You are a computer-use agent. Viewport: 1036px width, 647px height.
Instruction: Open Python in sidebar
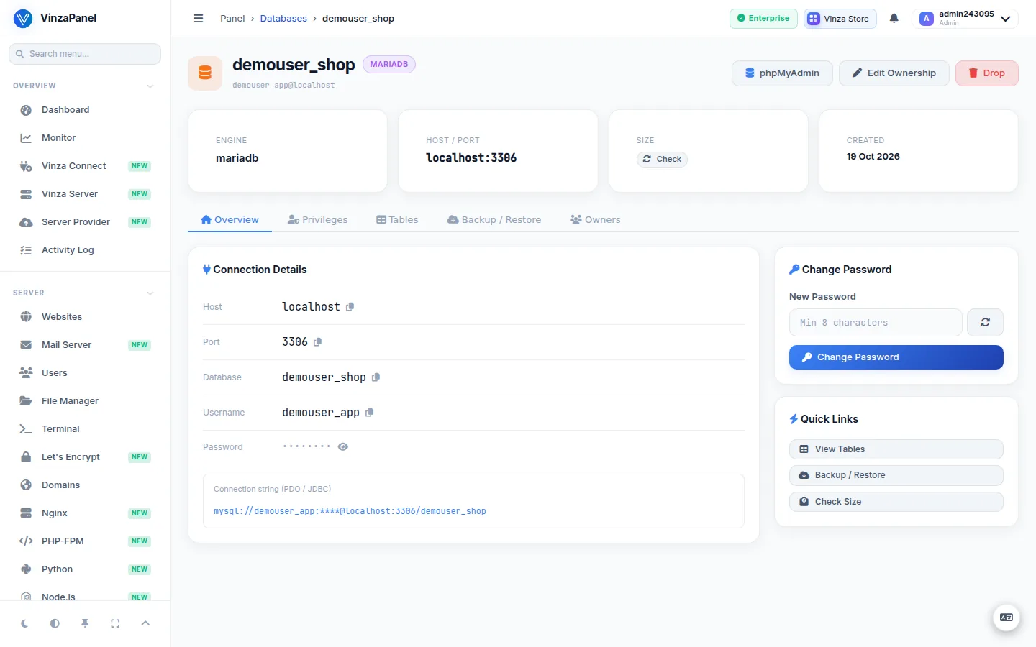pos(85,569)
